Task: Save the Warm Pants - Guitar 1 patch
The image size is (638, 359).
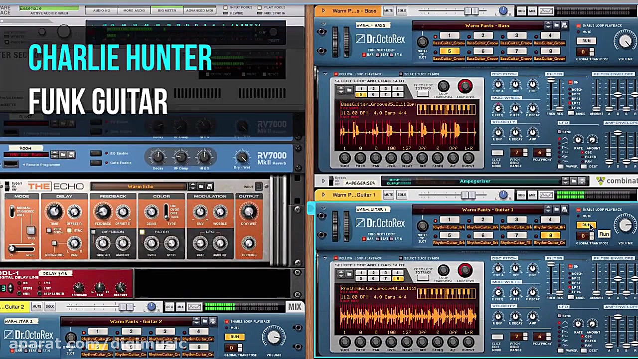Action: pyautogui.click(x=564, y=209)
